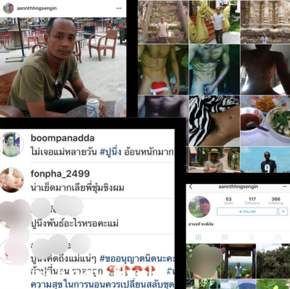Viewport: 290px width, 289px height.
Task: Open the boompanadda username link
Action: pyautogui.click(x=63, y=138)
